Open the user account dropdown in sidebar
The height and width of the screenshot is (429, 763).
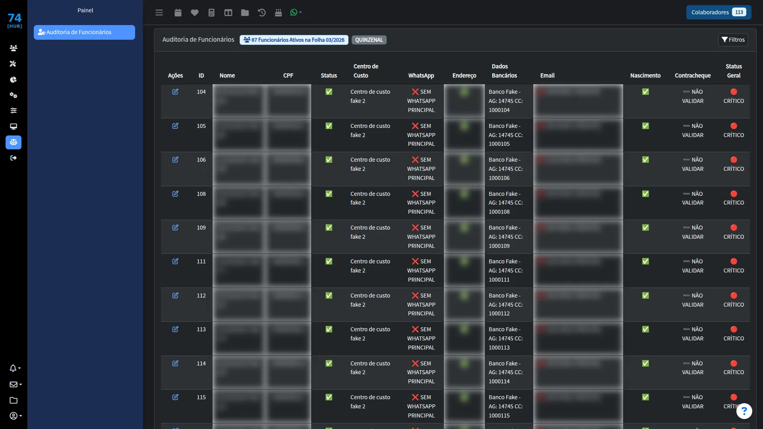[15, 416]
